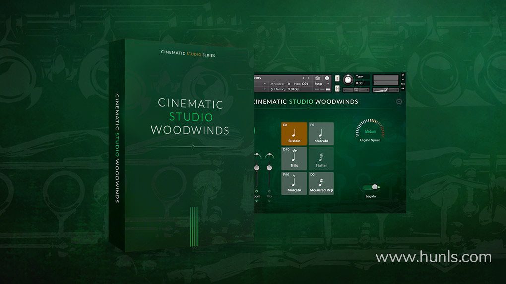Expand the output dropdown beside Voices
Image resolution: width=506 pixels, height=284 pixels.
pos(265,84)
